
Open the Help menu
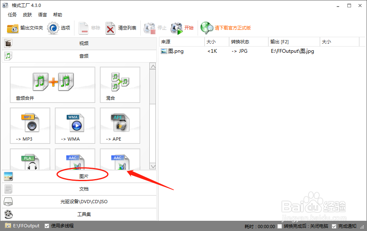point(58,15)
